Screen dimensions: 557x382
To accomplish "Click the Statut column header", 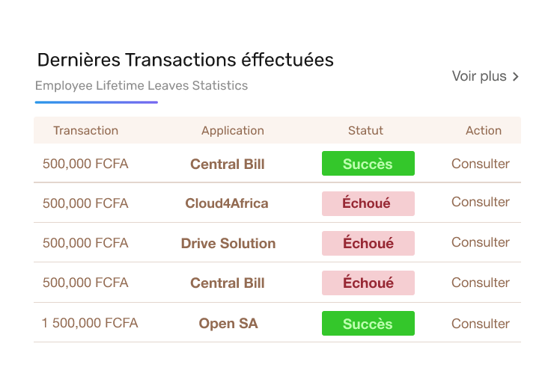I will tap(365, 130).
